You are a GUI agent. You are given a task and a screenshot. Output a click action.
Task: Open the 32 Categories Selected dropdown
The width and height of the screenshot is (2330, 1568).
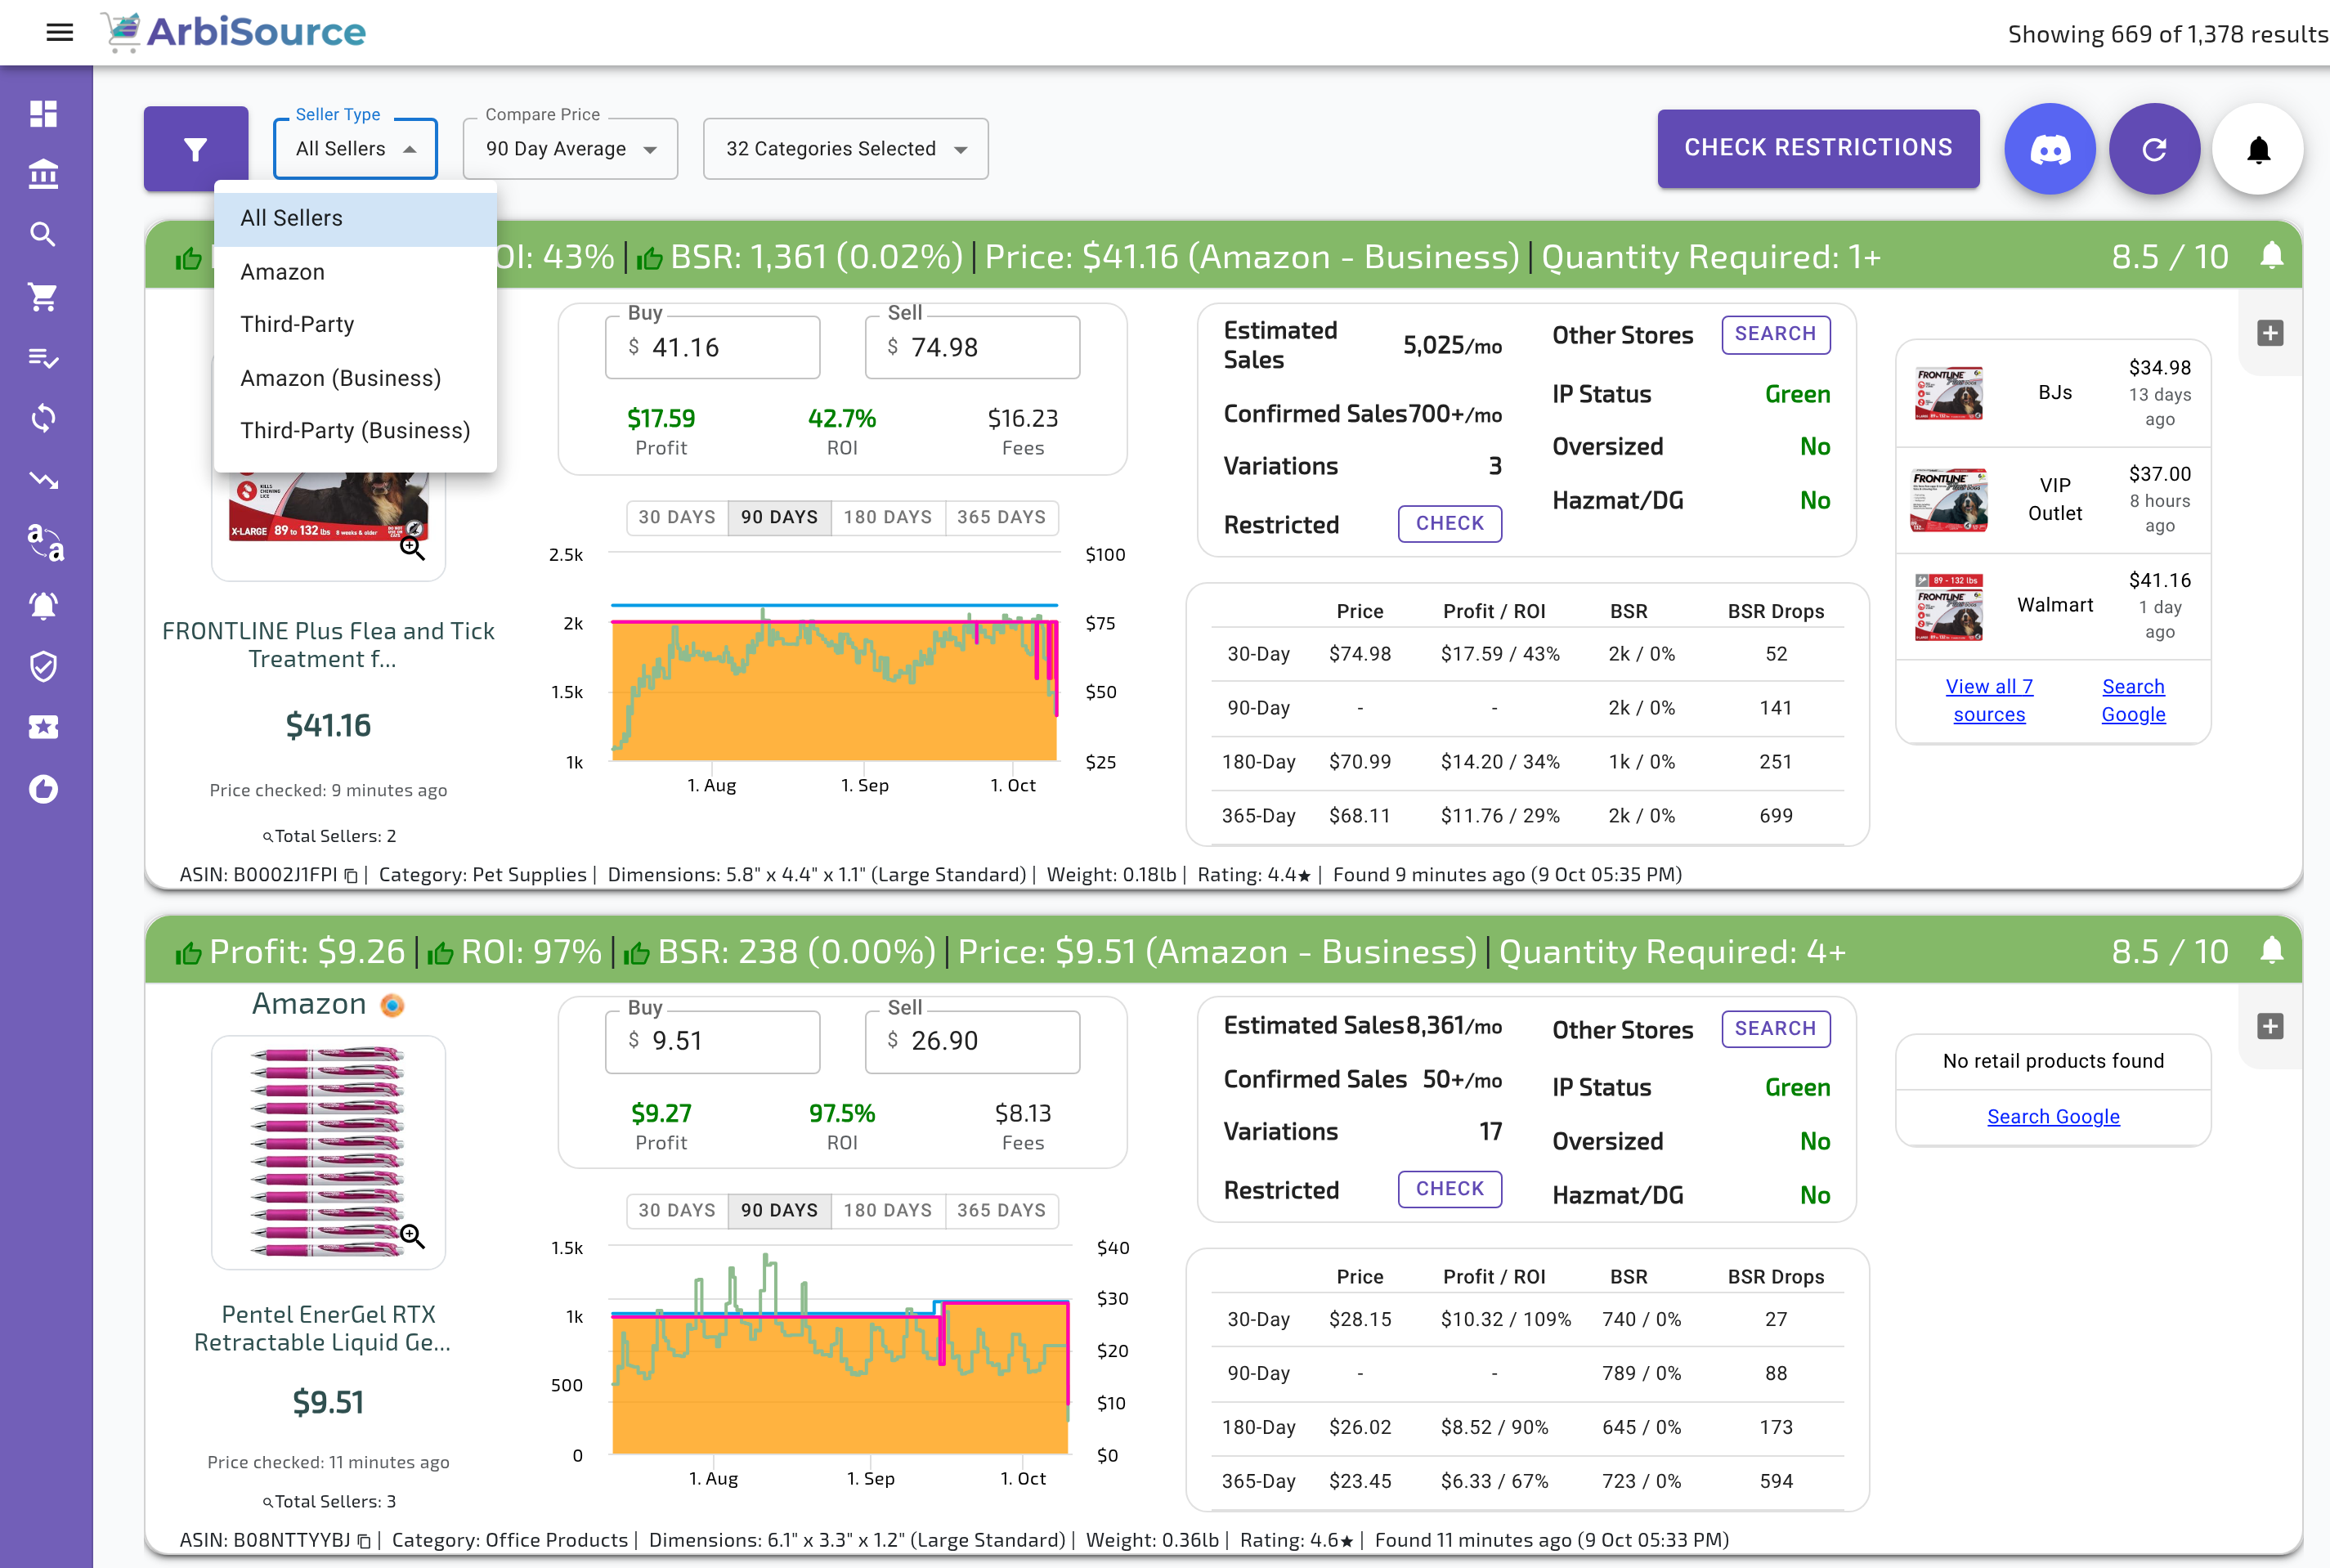[846, 149]
